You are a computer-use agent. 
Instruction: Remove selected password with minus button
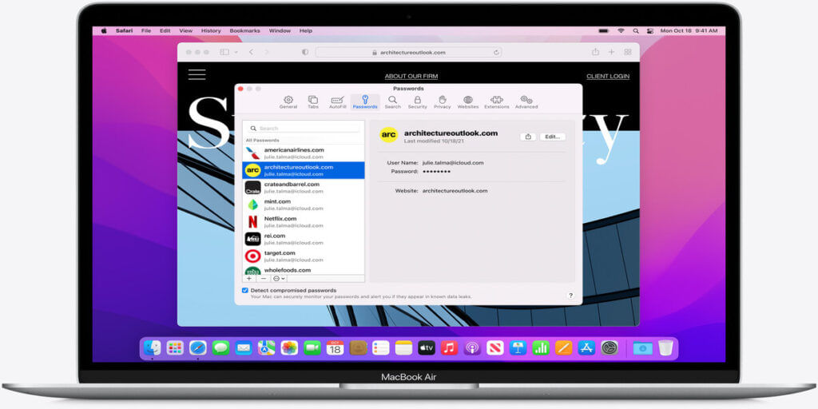coord(264,279)
